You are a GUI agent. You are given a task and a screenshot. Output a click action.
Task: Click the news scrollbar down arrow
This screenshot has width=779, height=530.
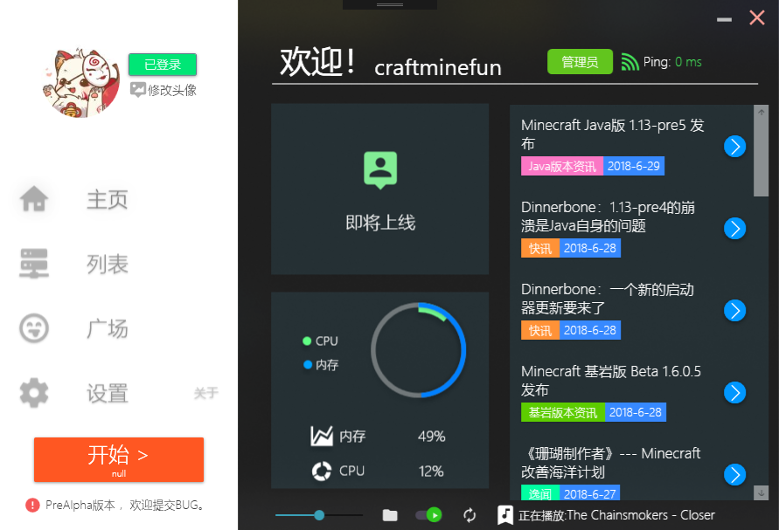point(761,492)
